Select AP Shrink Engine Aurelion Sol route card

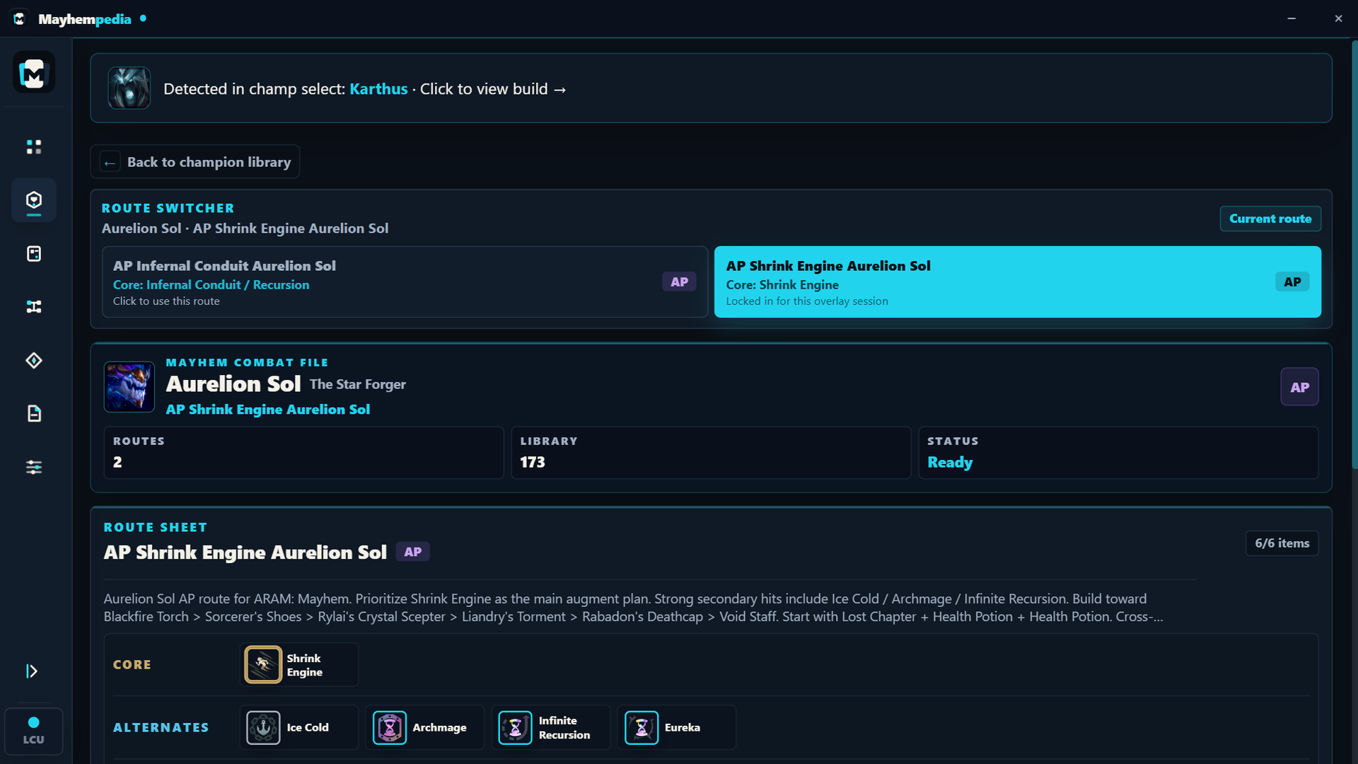tap(1018, 282)
